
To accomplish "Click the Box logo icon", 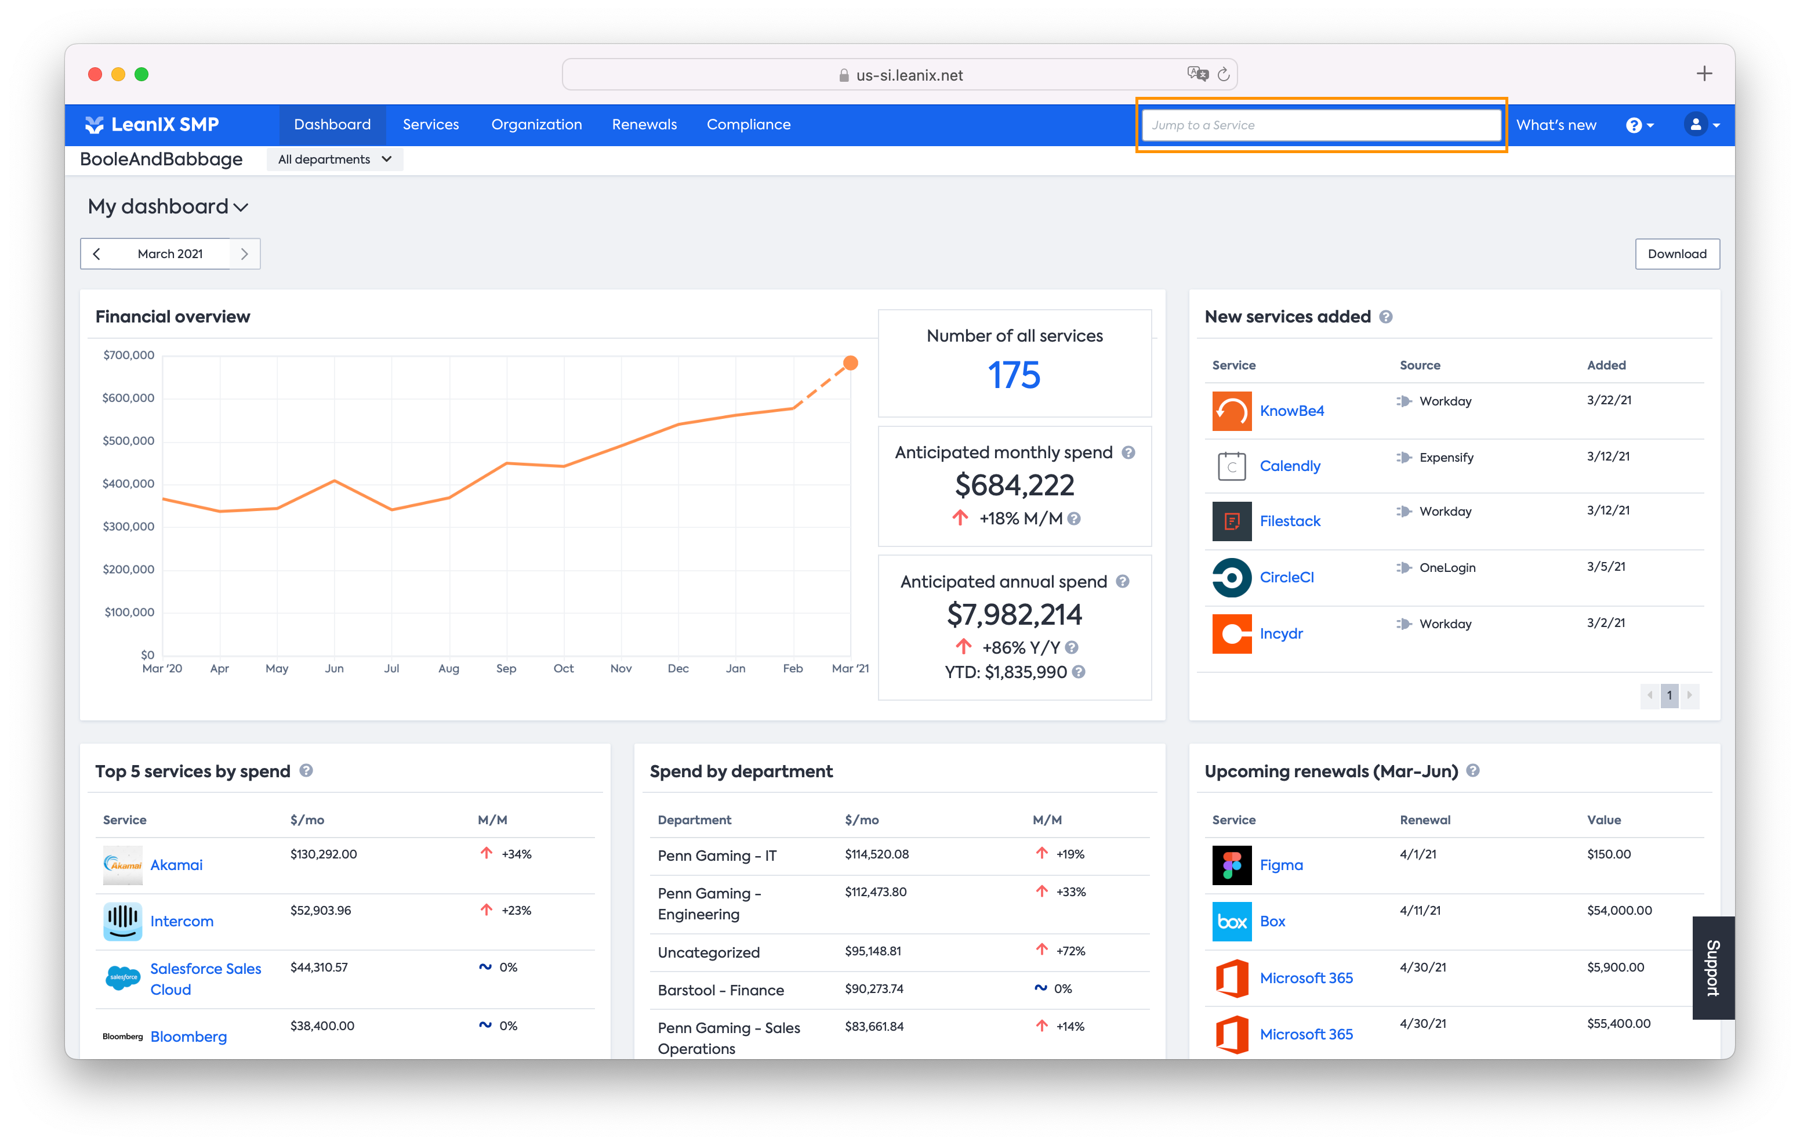I will tap(1231, 921).
